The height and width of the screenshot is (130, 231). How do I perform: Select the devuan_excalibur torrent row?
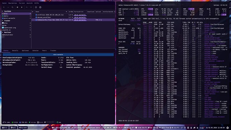click(73, 17)
